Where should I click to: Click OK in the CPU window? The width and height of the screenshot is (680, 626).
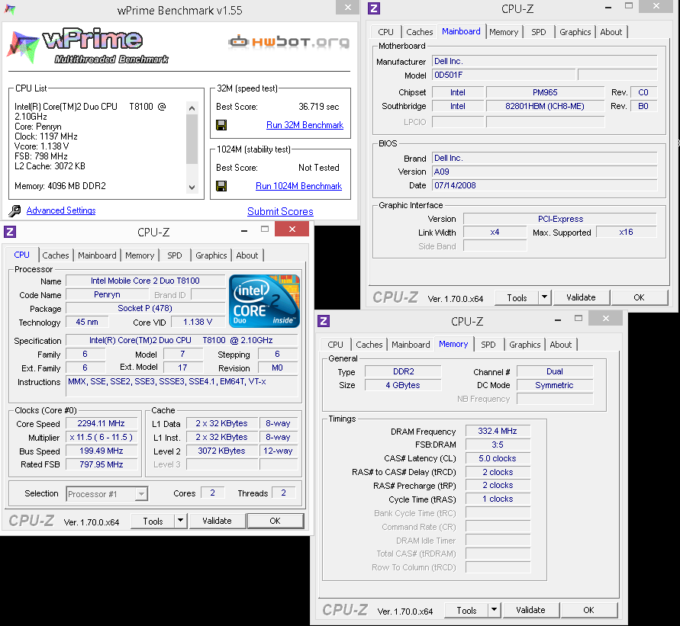[275, 522]
